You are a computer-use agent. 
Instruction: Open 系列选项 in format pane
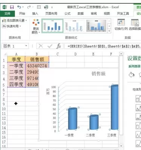coord(135,66)
